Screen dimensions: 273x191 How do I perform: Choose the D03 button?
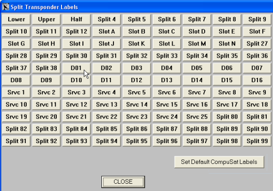[x=137, y=68]
